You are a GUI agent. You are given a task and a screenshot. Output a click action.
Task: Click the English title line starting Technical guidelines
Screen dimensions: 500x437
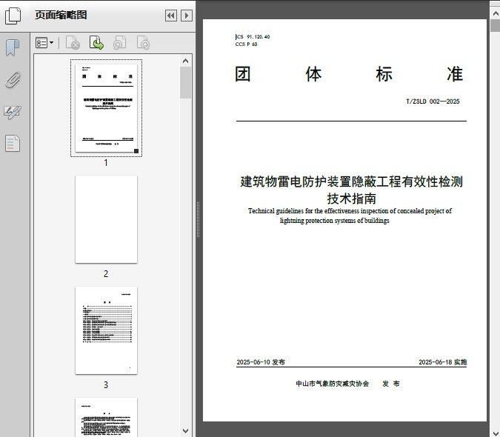click(x=350, y=210)
